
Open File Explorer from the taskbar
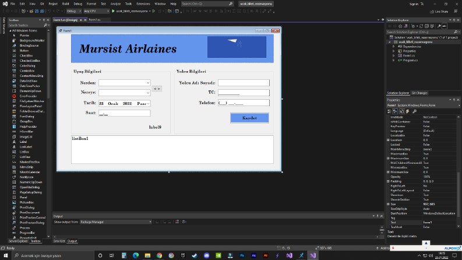(x=147, y=255)
